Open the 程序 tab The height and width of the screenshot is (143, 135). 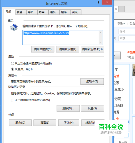65,12
